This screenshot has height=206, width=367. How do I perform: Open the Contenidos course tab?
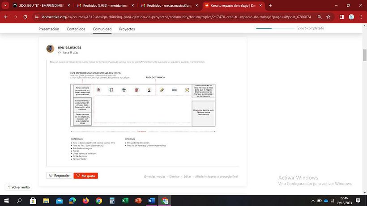pyautogui.click(x=76, y=29)
